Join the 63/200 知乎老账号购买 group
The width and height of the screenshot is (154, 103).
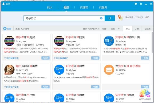tap(45, 58)
